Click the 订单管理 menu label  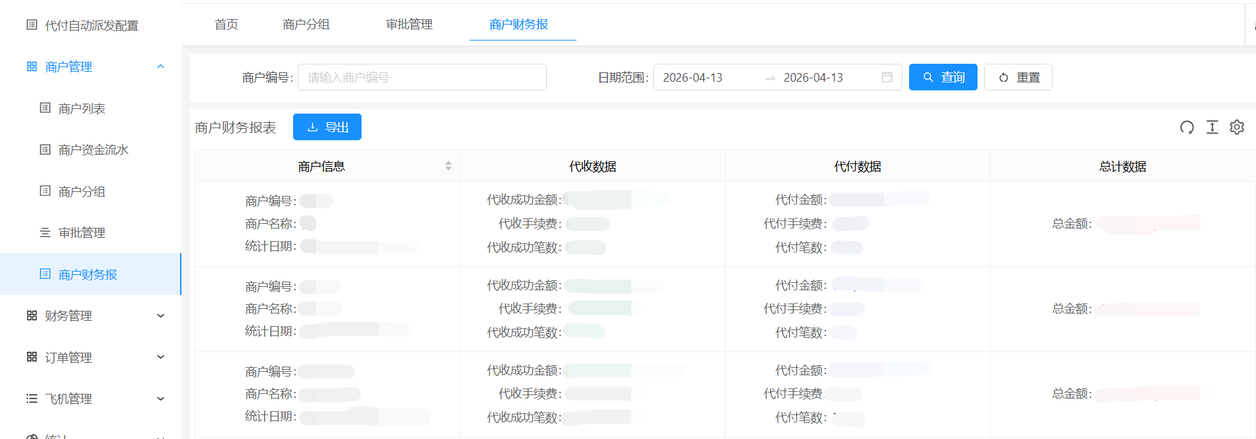click(68, 357)
